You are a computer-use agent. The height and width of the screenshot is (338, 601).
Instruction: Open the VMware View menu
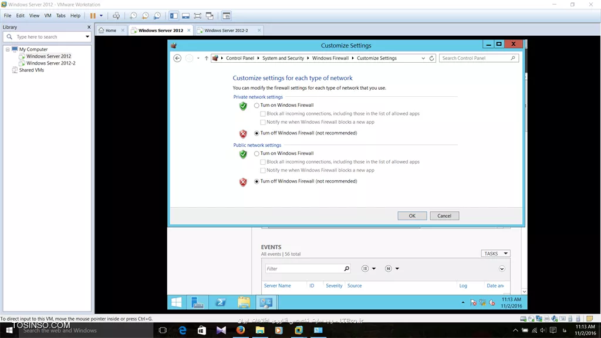[34, 16]
